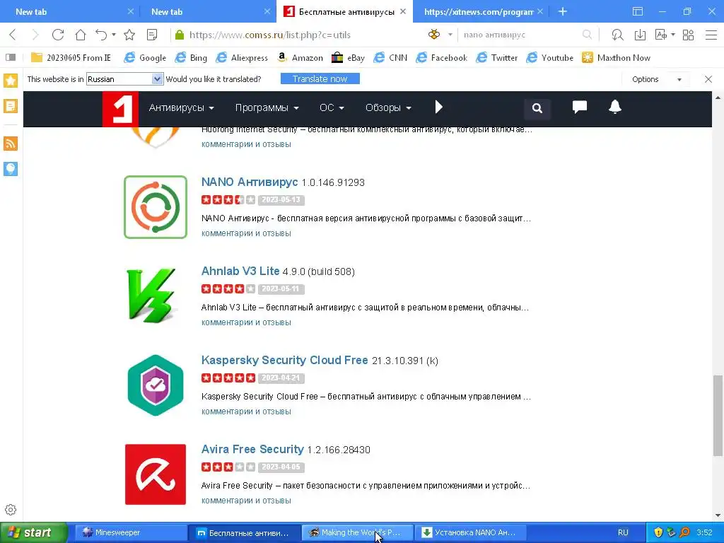Open comments link under Kaspersky Security Cloud
The height and width of the screenshot is (543, 724).
coord(246,411)
